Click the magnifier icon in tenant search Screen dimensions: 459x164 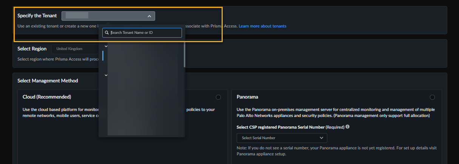click(x=107, y=33)
